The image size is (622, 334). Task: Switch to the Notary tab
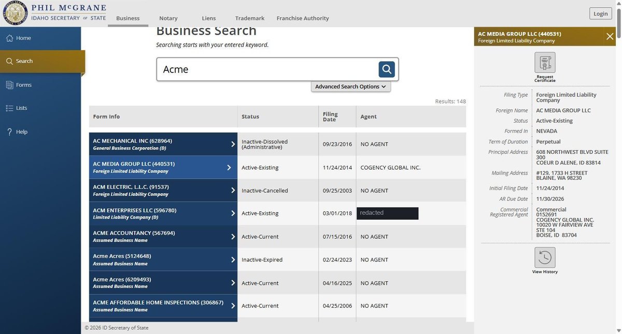point(168,18)
